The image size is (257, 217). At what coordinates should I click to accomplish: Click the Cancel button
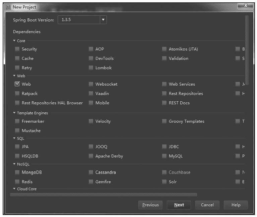tap(207, 205)
